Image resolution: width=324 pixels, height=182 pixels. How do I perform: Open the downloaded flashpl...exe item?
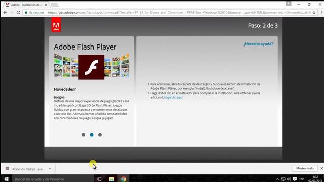coord(28,169)
